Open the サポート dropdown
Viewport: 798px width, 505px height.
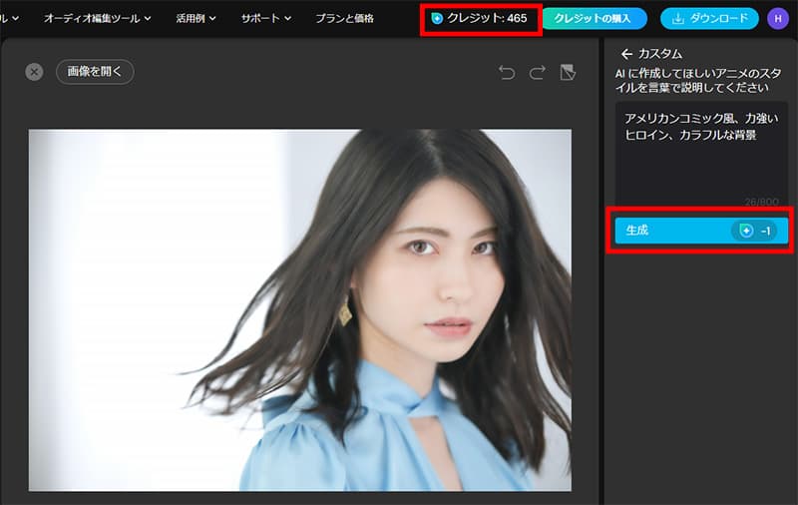click(266, 18)
